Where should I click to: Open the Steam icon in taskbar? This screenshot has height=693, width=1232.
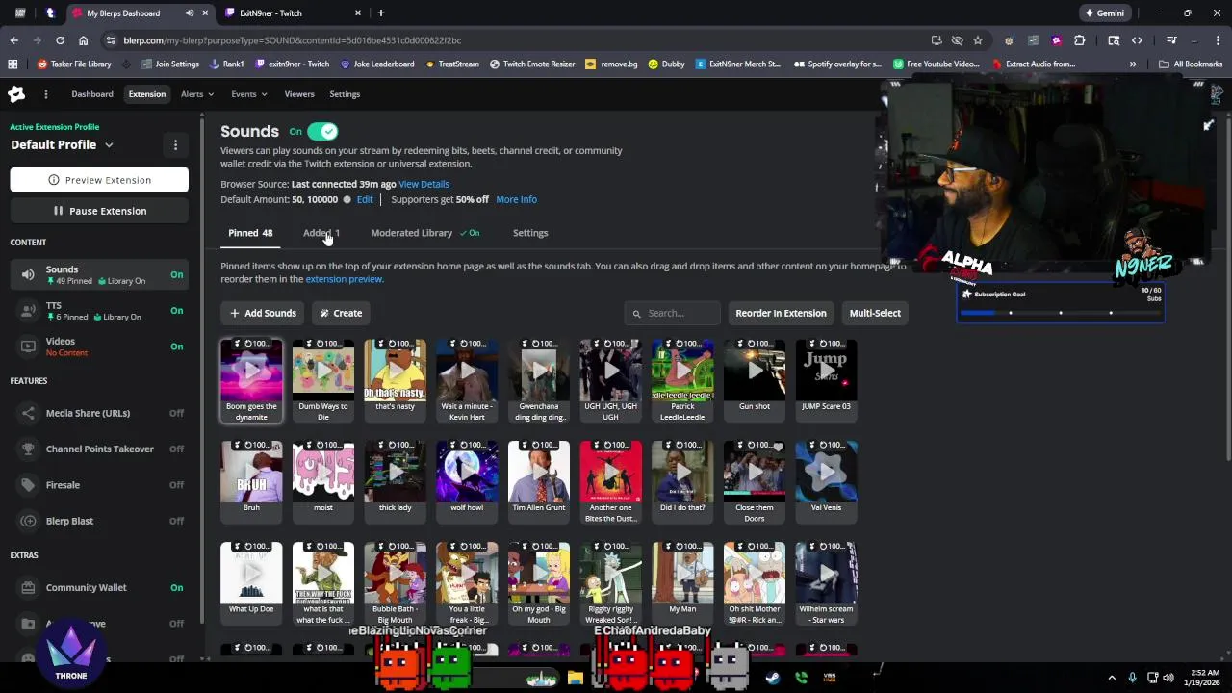point(772,678)
